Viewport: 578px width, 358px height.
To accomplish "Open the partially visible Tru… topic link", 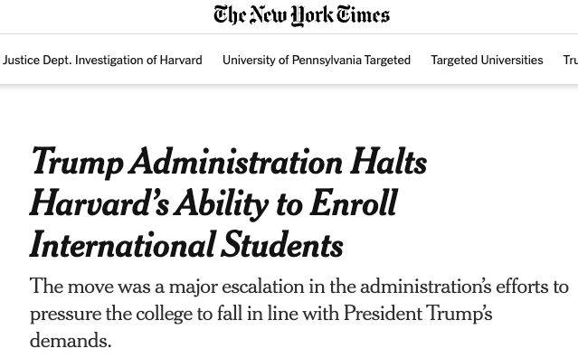I will pos(570,60).
